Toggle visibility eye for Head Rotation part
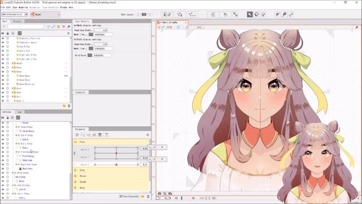Image resolution: width=362 pixels, height=204 pixels. coord(3,84)
